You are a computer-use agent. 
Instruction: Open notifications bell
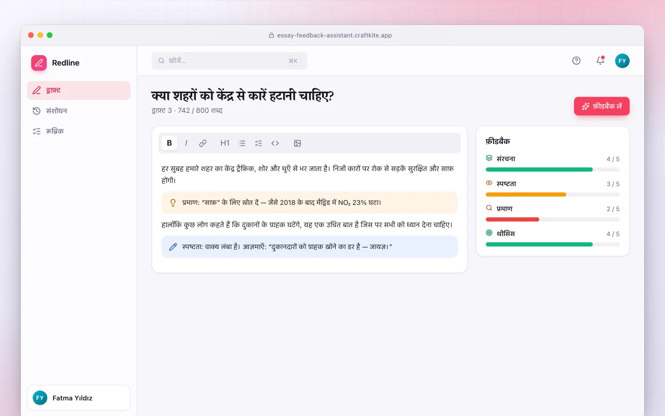[x=600, y=61]
